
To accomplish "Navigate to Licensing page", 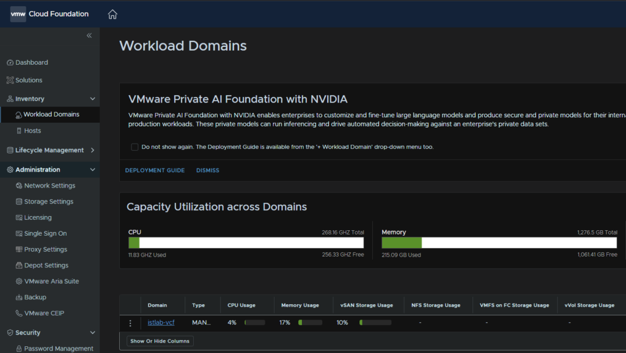I will point(38,217).
